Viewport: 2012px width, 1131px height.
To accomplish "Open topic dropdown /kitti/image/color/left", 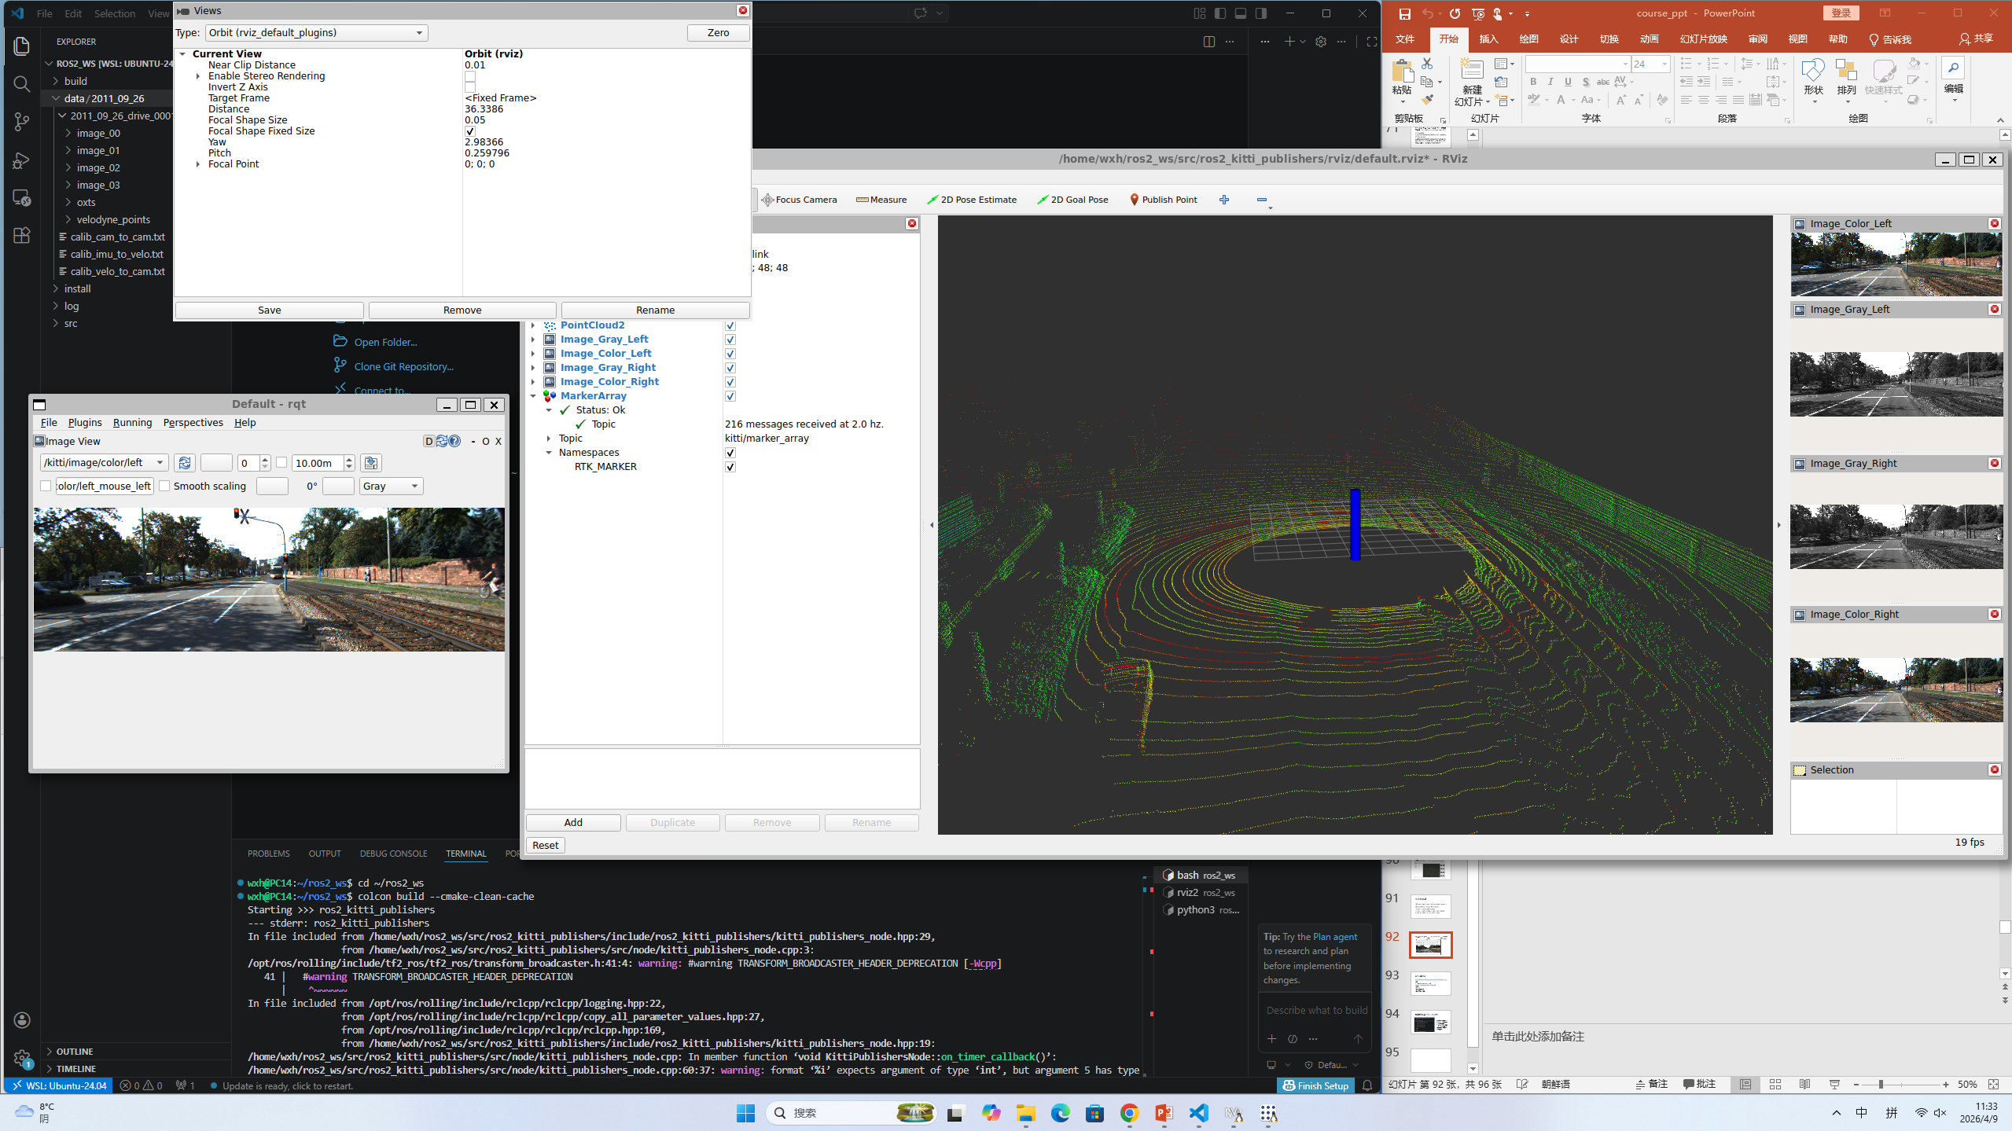I will click(x=105, y=463).
